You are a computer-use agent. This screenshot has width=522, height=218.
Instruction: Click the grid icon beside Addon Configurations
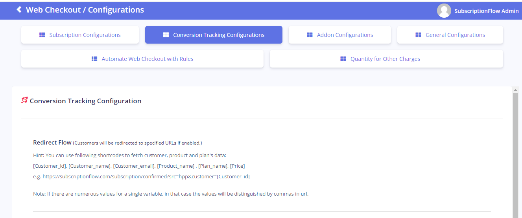[x=310, y=35]
